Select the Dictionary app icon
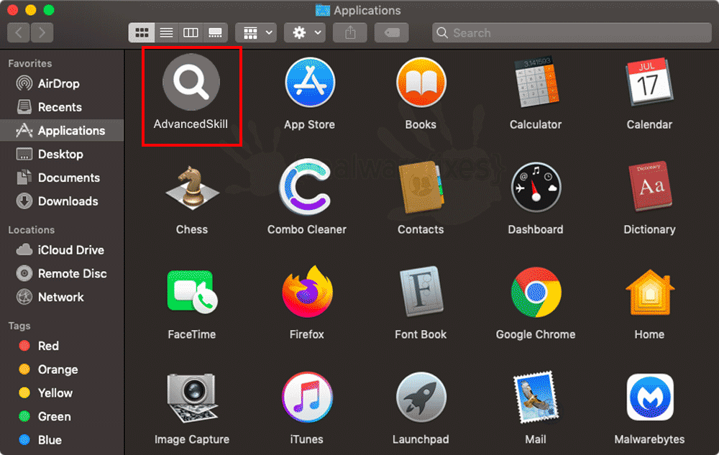The width and height of the screenshot is (719, 455). click(x=650, y=187)
